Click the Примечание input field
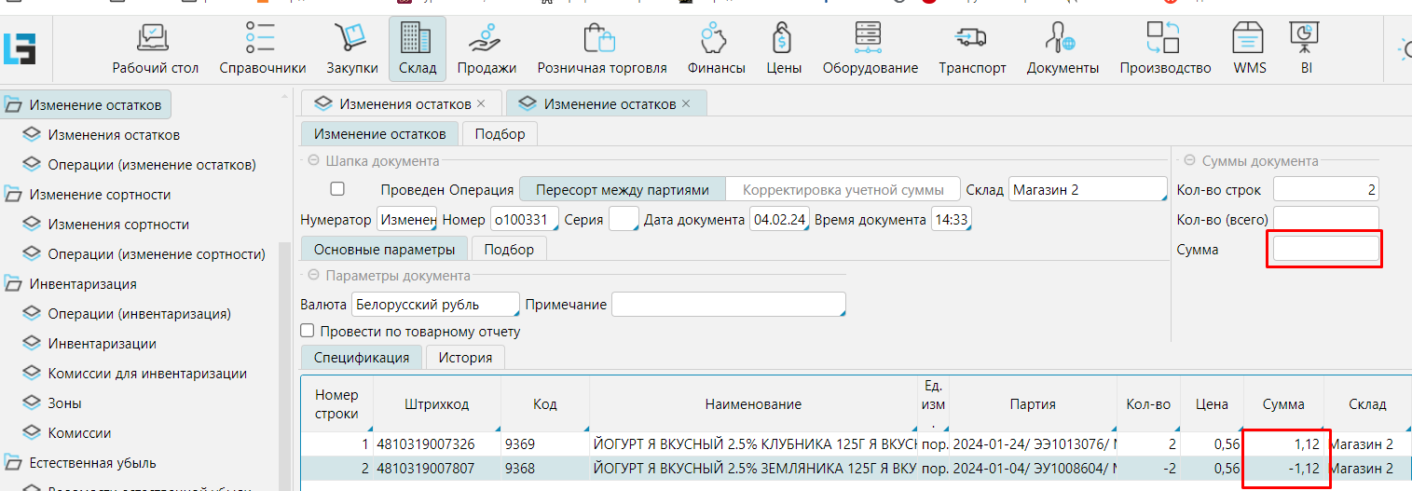 click(728, 305)
